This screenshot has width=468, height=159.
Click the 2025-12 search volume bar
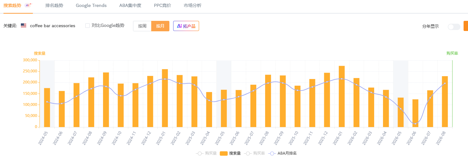pos(327,100)
